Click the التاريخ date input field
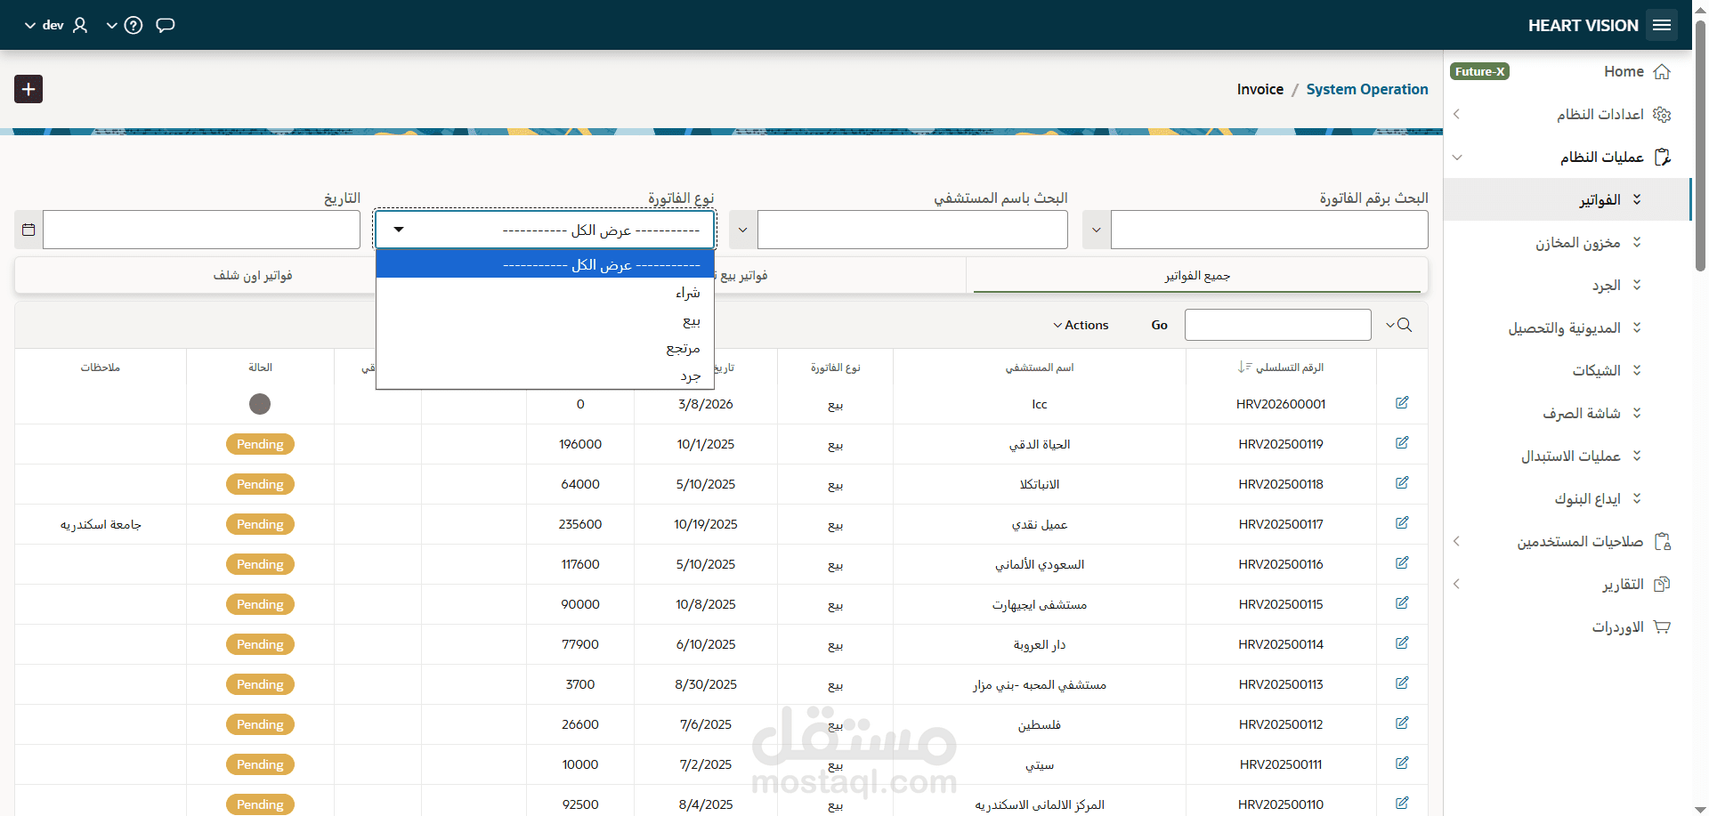 [x=201, y=230]
